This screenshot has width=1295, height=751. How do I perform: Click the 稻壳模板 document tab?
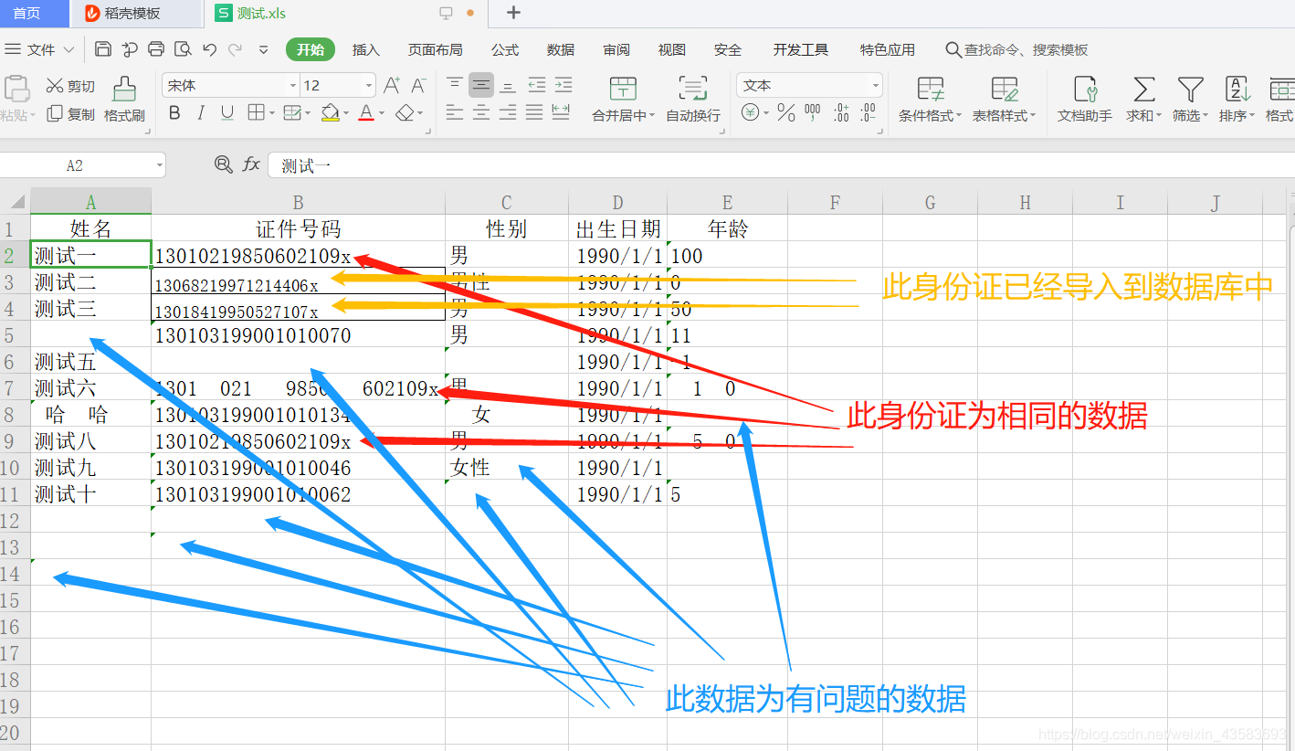pyautogui.click(x=137, y=13)
